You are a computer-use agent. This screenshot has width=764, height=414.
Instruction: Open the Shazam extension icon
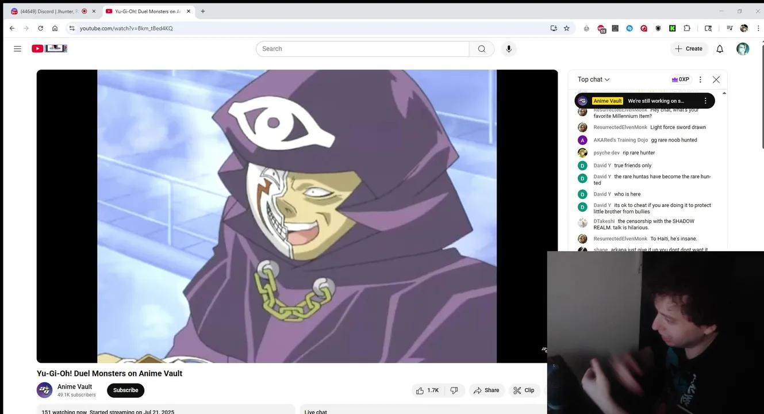point(629,28)
